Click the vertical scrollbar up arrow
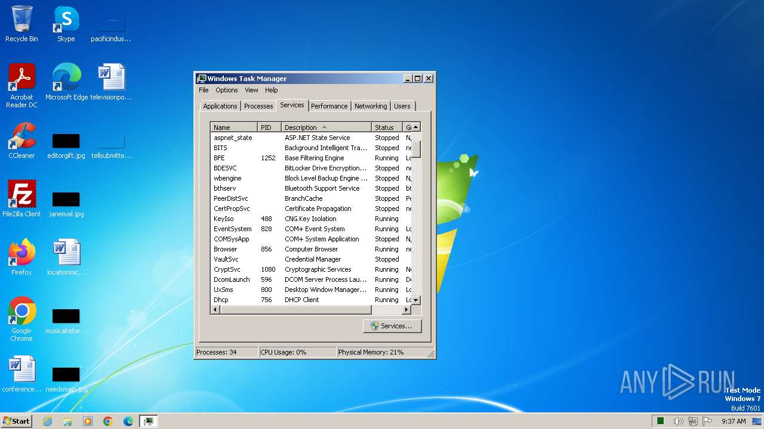The width and height of the screenshot is (764, 429). (416, 127)
